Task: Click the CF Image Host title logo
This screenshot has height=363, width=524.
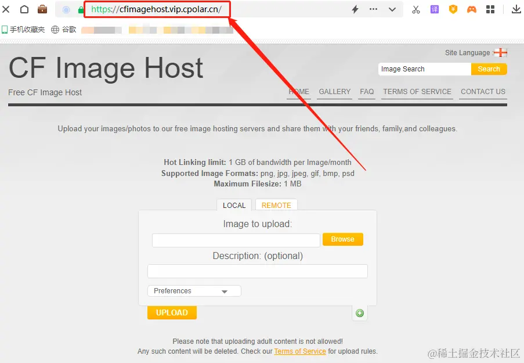Action: [106, 68]
